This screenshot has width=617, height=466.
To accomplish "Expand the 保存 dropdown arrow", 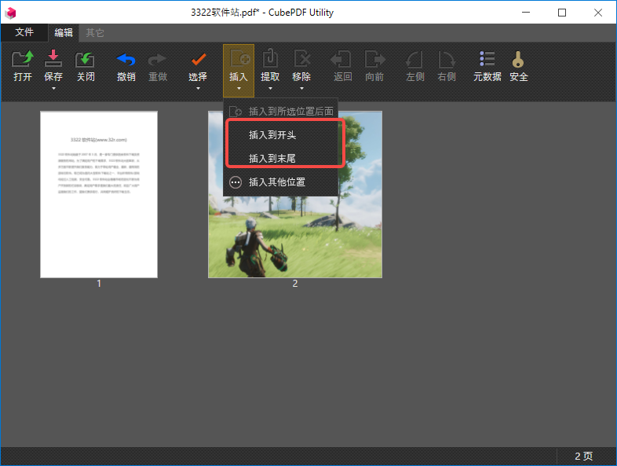I will tap(53, 89).
